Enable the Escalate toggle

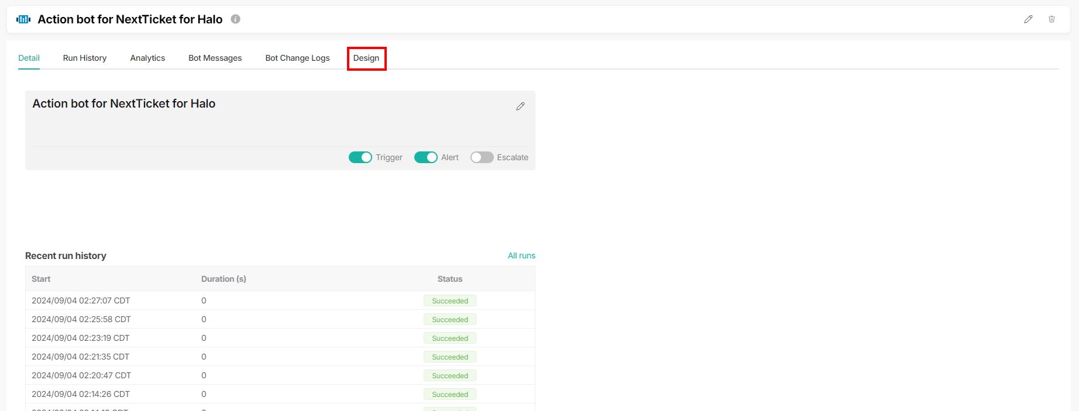pos(482,157)
